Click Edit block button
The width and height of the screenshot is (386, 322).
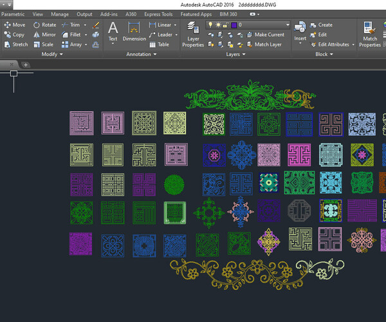pyautogui.click(x=318, y=35)
